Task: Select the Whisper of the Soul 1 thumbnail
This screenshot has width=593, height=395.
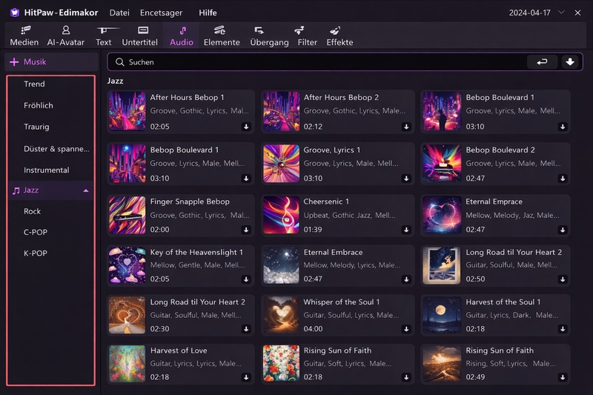Action: pyautogui.click(x=281, y=315)
